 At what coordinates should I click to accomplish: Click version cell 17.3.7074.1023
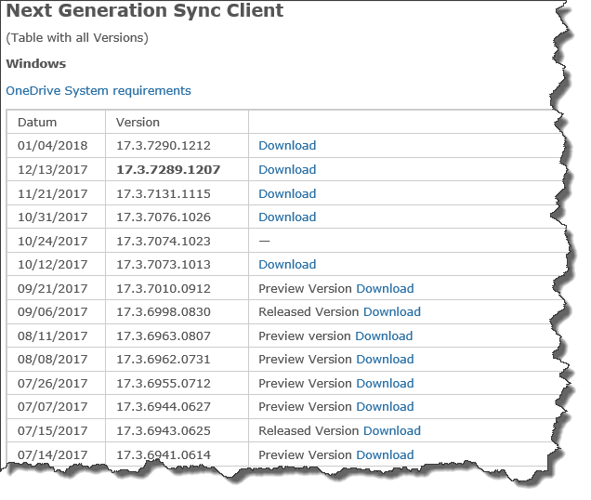point(164,241)
